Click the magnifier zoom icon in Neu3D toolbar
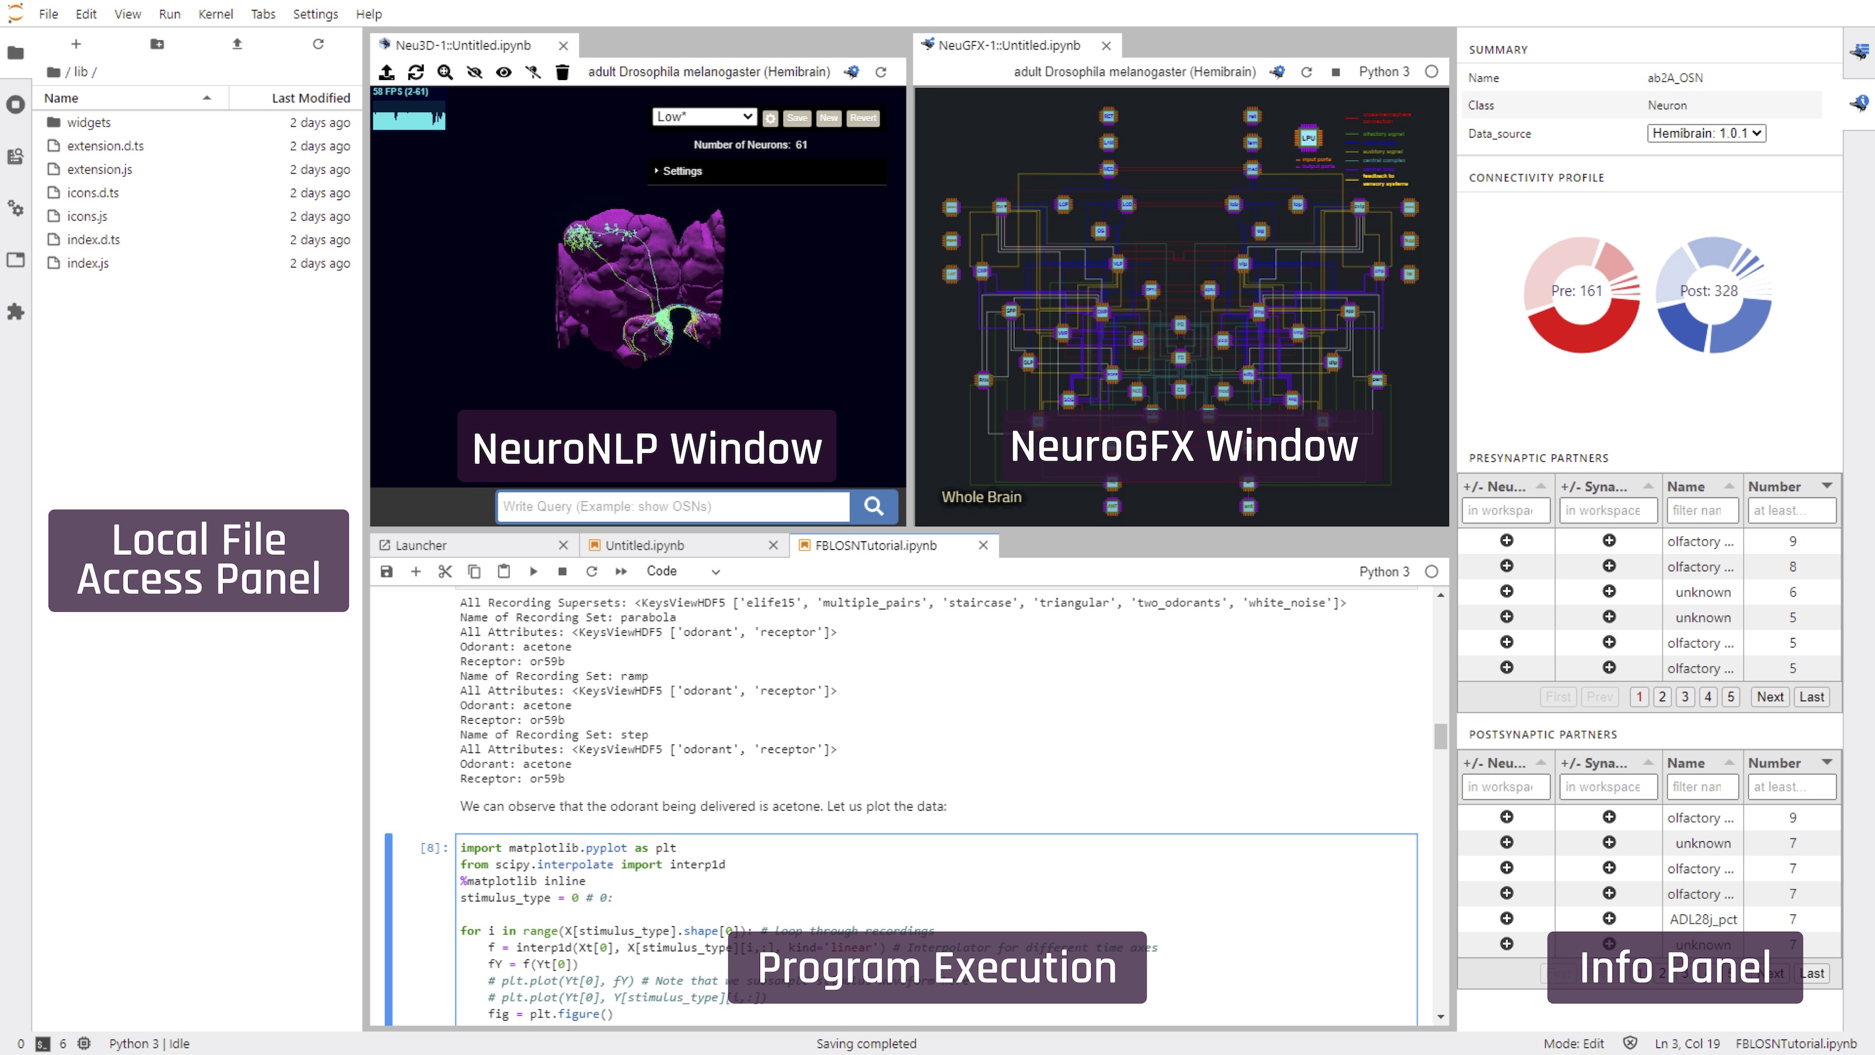 [x=445, y=72]
